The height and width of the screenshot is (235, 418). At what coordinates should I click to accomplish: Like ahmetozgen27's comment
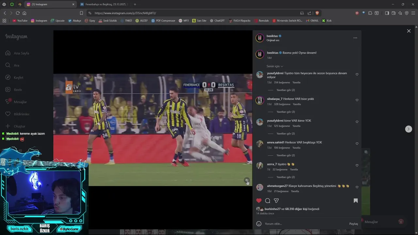tap(357, 187)
